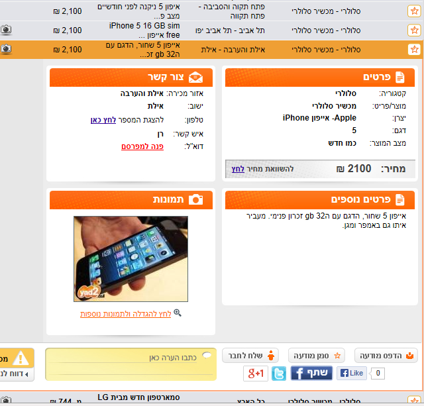This screenshot has width=424, height=406.
Task: Expand the iPhone 5 16 GB sim free listing
Action: click(212, 30)
